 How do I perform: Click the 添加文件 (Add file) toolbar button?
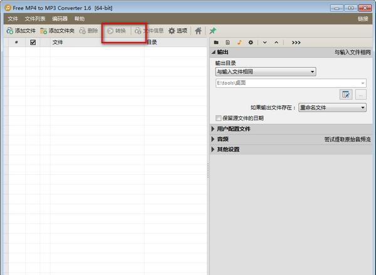point(21,31)
